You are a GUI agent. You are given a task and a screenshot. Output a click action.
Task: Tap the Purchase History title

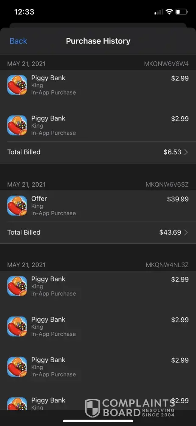coord(98,41)
